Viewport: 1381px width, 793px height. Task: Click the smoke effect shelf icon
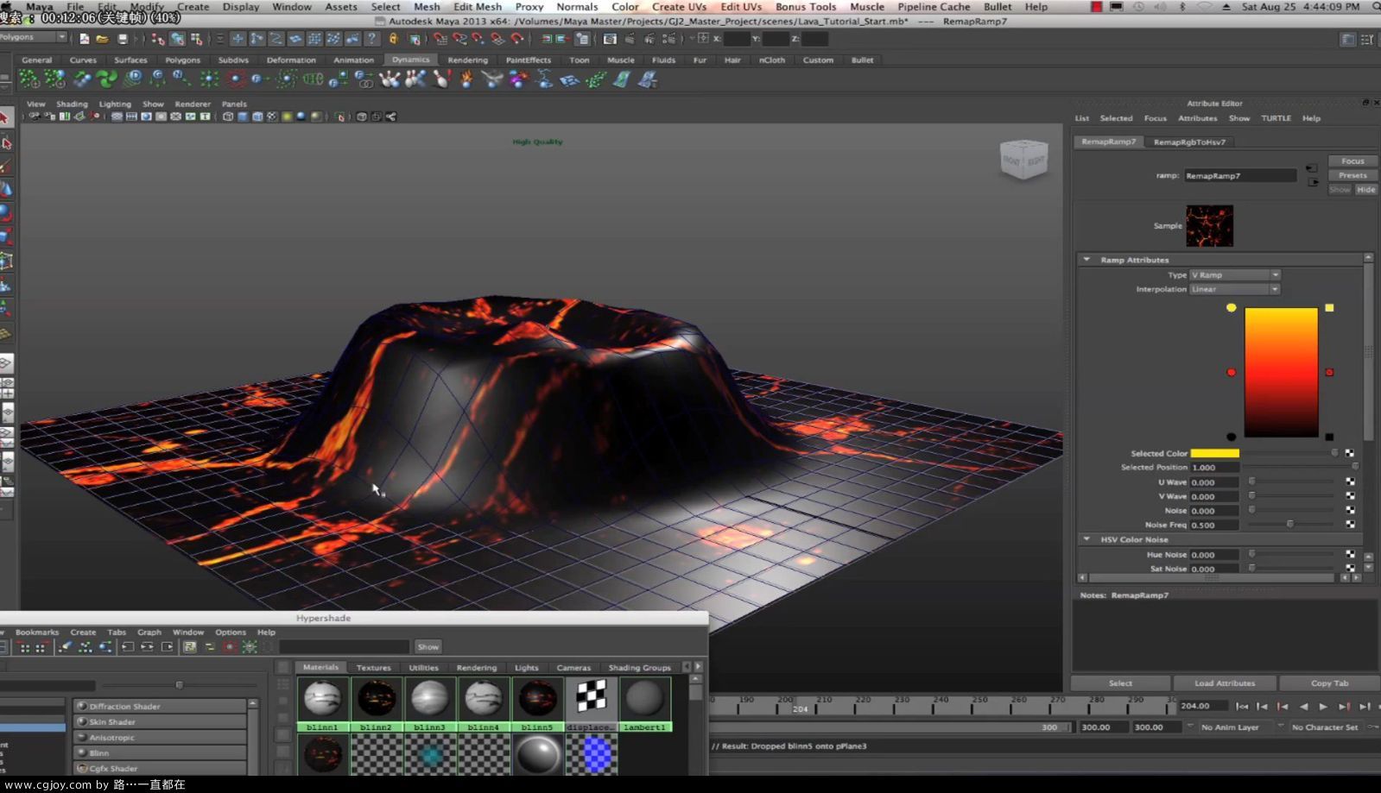[492, 79]
